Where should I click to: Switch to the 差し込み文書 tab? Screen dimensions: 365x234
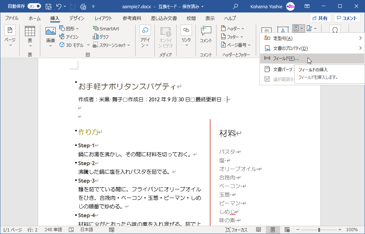[164, 18]
